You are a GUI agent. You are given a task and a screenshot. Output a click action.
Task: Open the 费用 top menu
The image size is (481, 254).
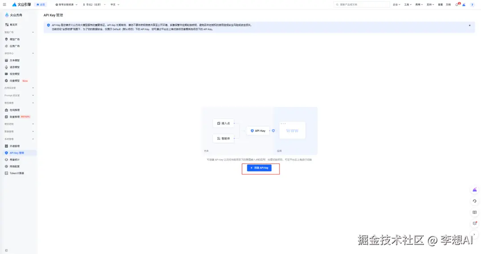[x=419, y=4]
